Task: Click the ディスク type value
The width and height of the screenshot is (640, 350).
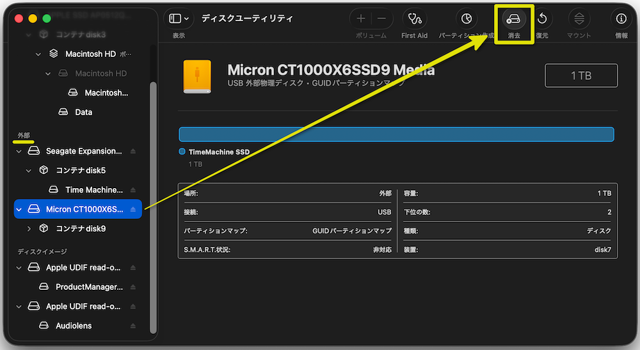Action: 599,231
